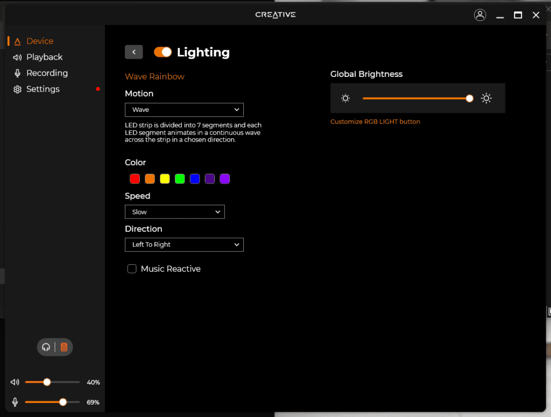Screen dimensions: 551x417
Task: Switch output to speakers icon
Action: pyautogui.click(x=64, y=347)
